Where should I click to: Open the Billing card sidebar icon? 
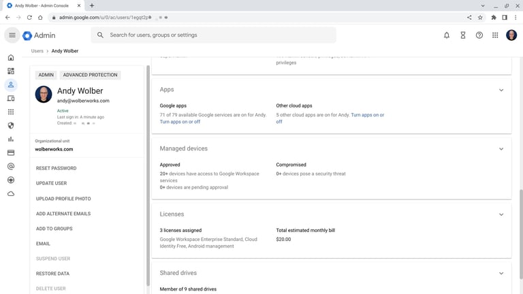[11, 153]
